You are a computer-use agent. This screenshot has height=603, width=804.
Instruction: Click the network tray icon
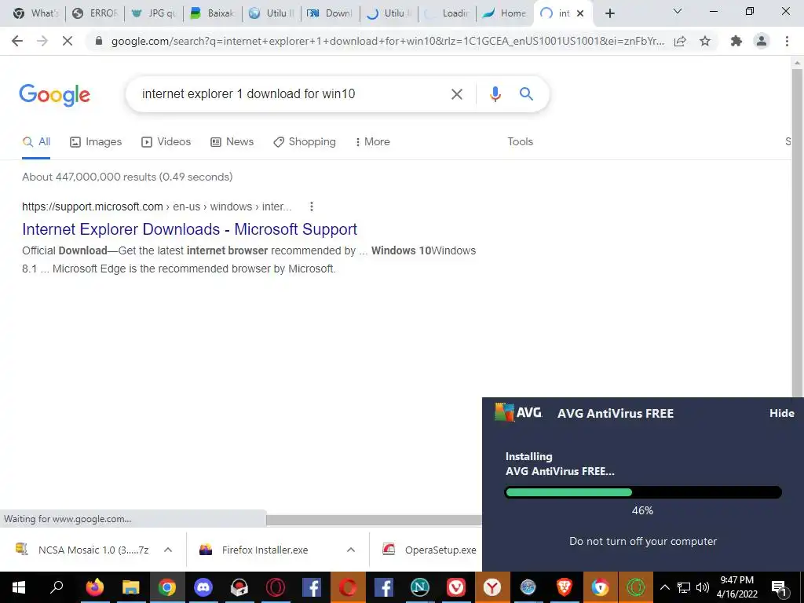[x=684, y=587]
